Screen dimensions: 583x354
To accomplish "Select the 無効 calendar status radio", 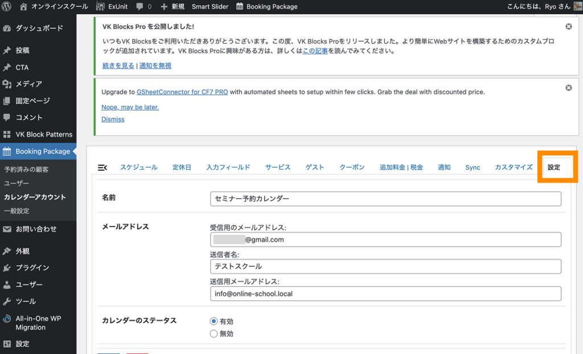I will 214,334.
